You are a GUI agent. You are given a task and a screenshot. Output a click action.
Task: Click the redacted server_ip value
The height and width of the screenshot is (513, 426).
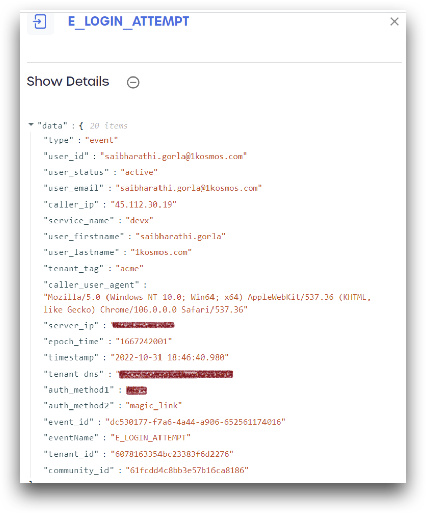142,325
